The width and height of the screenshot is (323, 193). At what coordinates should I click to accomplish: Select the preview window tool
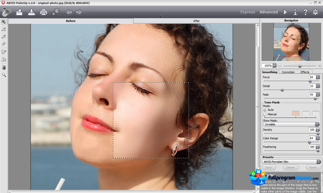point(4,22)
